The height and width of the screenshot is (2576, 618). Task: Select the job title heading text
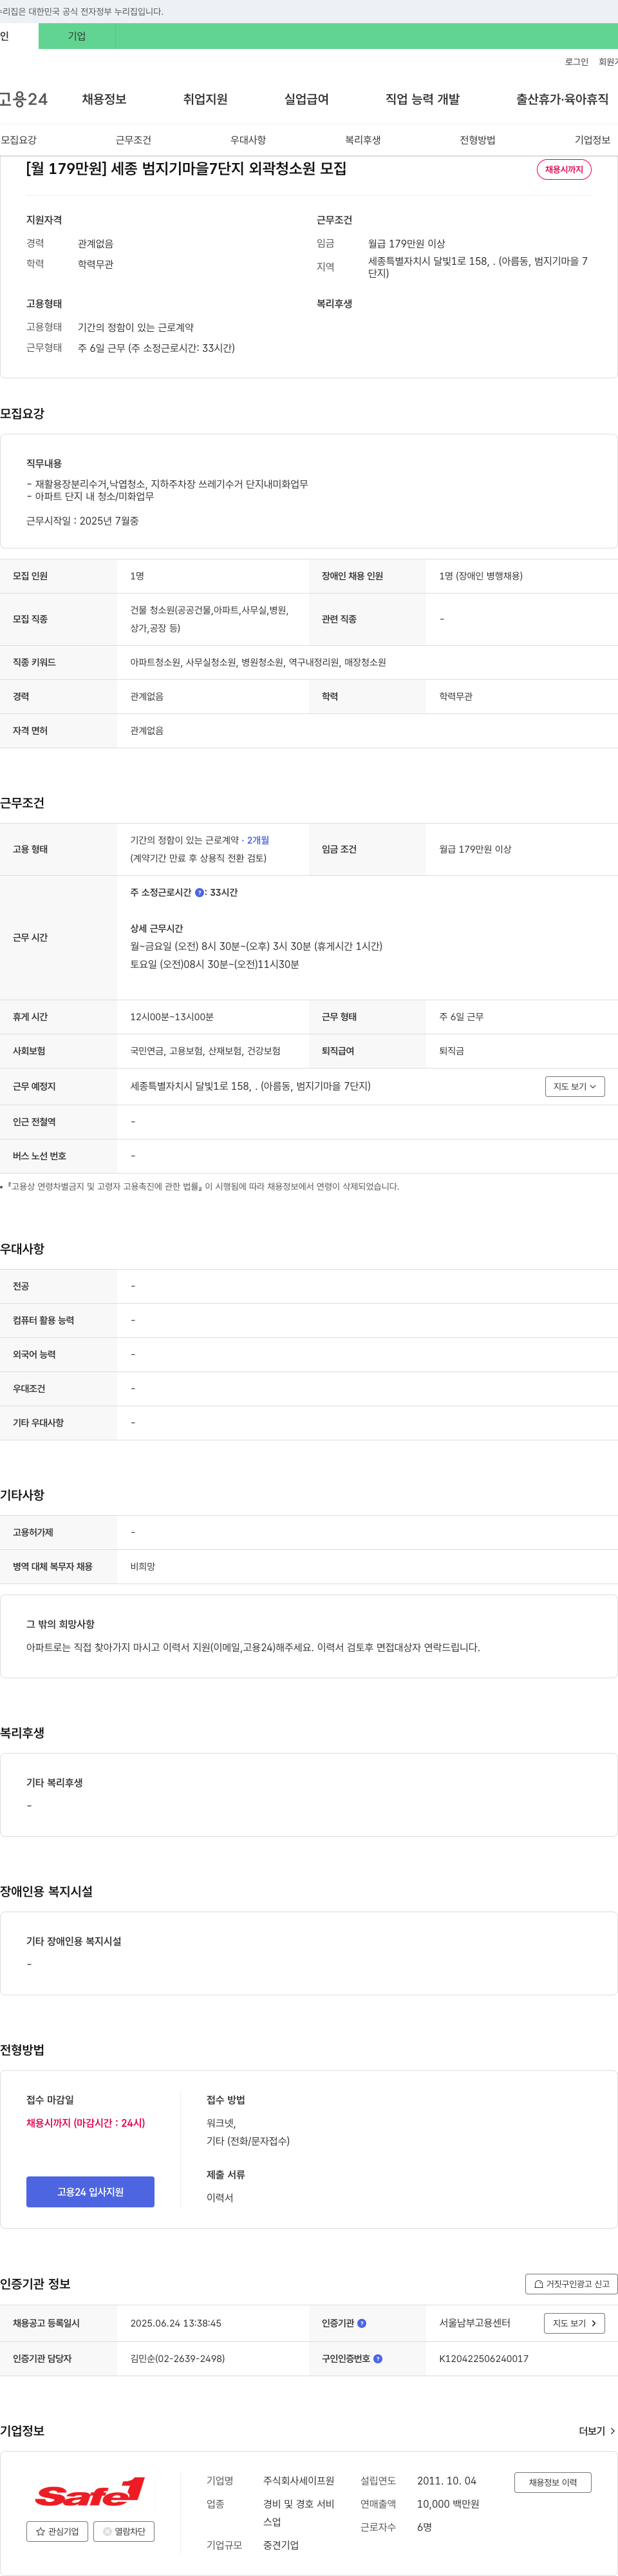(187, 168)
